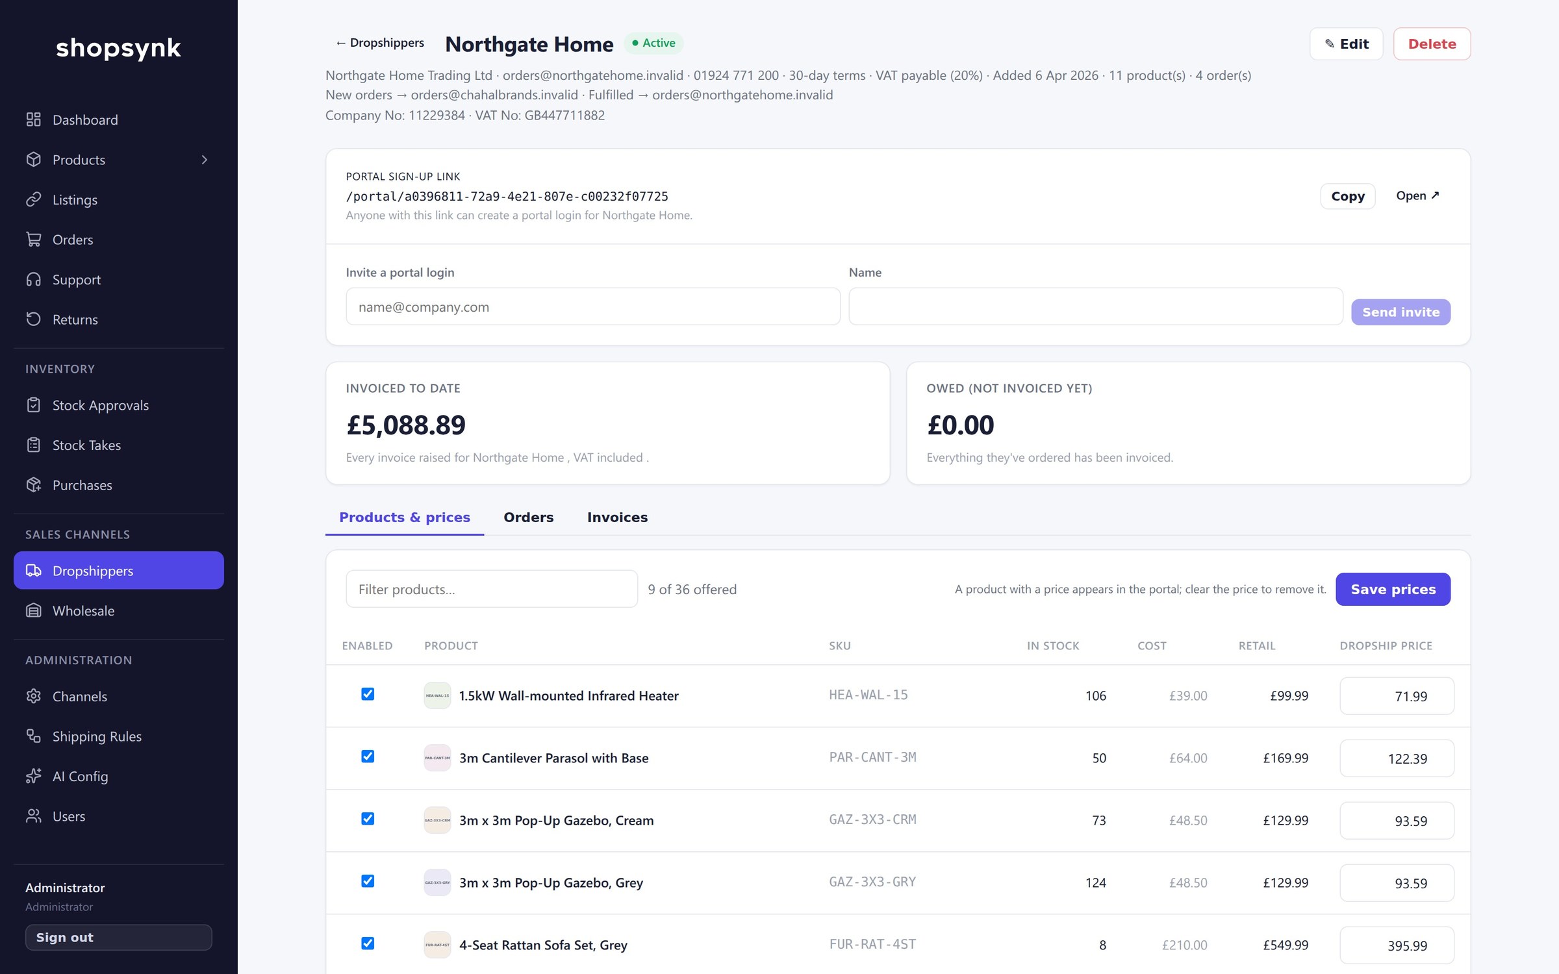Click the Cantilever Parasol product thumbnail
This screenshot has width=1559, height=974.
(x=437, y=758)
